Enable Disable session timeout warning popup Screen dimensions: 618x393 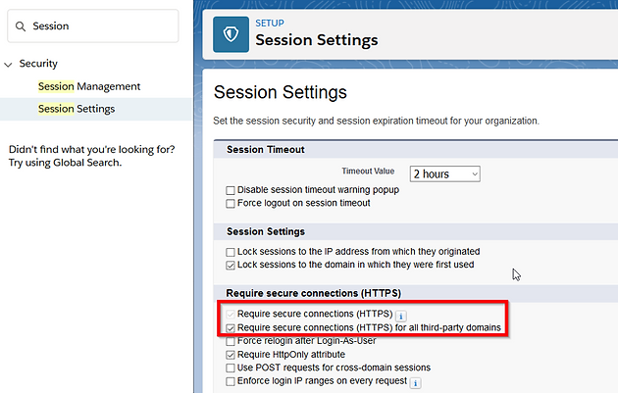coord(231,190)
